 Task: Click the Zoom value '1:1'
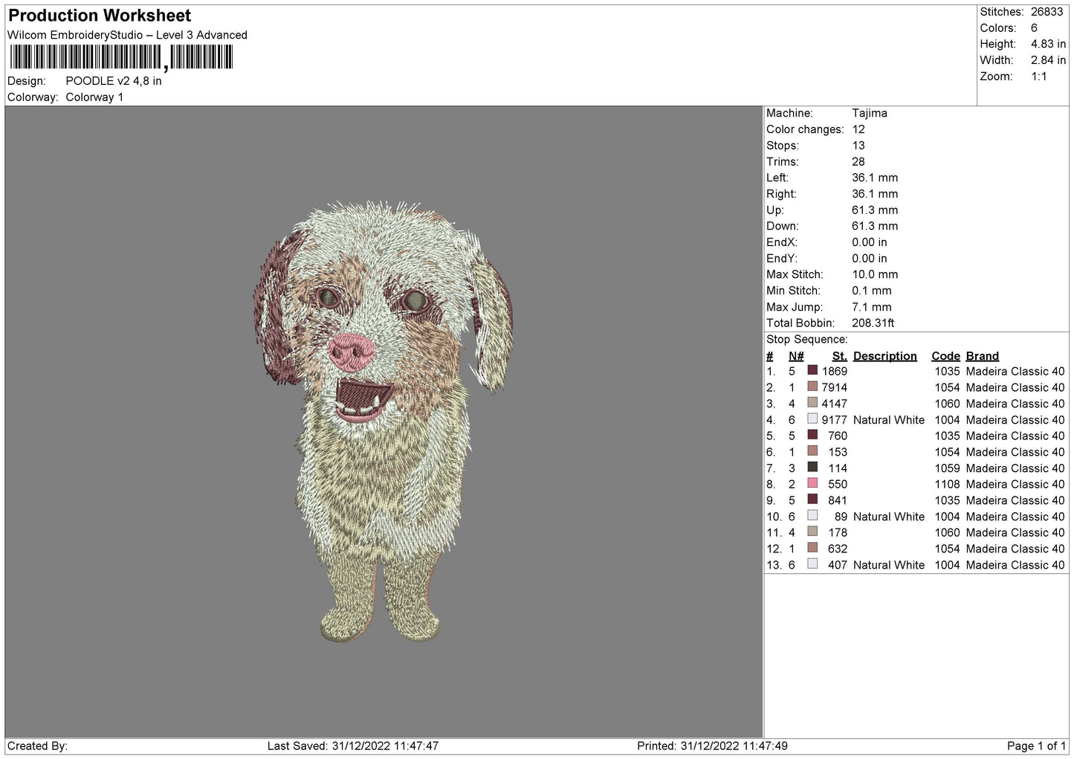(1038, 77)
